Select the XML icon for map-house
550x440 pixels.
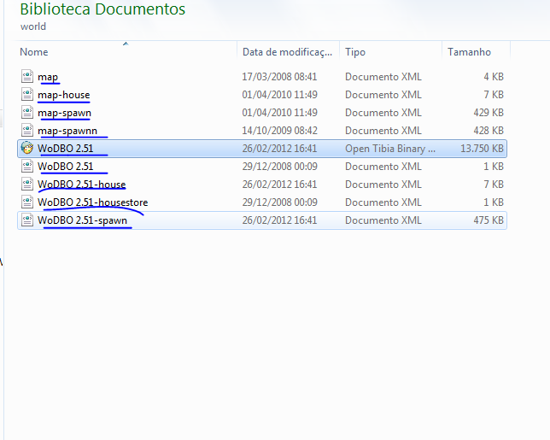[27, 94]
